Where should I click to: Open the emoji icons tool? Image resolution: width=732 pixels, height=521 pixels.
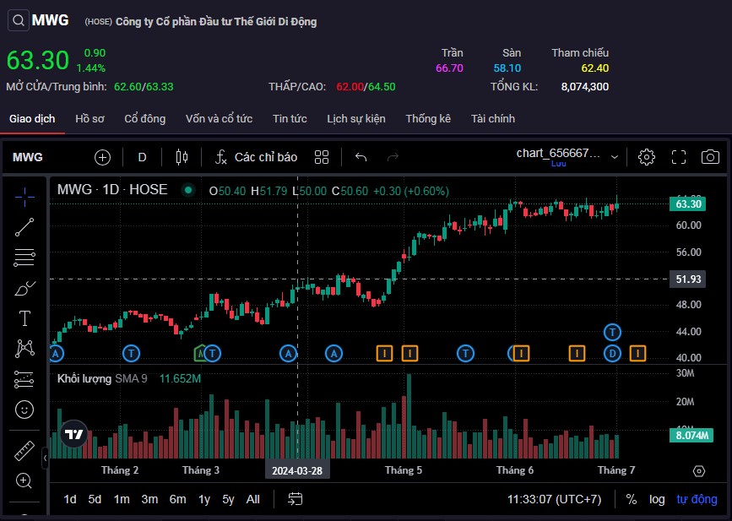point(24,410)
